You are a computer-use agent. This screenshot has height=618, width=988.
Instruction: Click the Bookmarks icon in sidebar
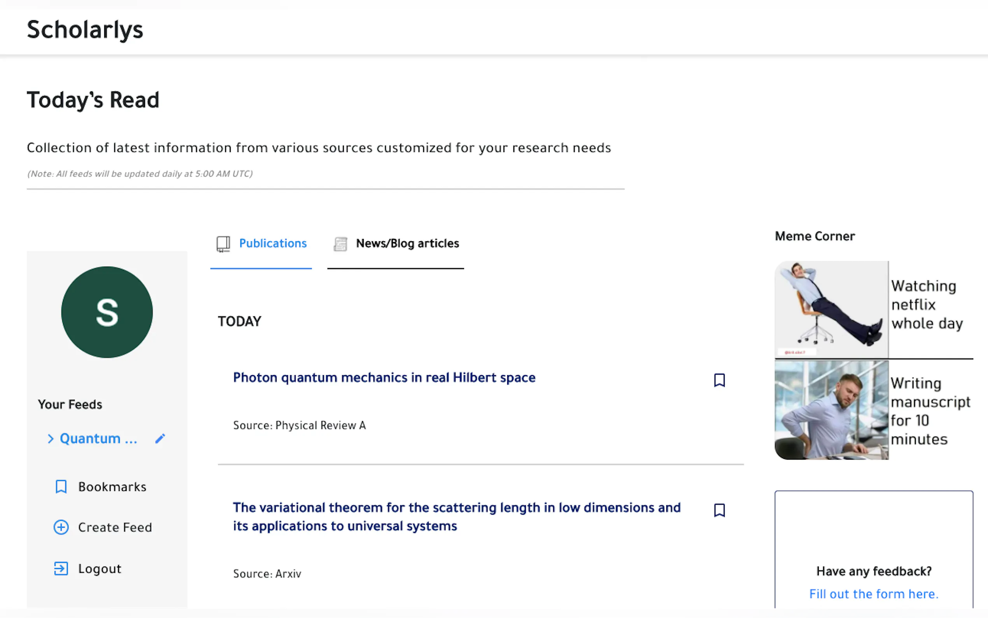click(61, 487)
